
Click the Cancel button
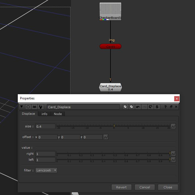point(145,187)
